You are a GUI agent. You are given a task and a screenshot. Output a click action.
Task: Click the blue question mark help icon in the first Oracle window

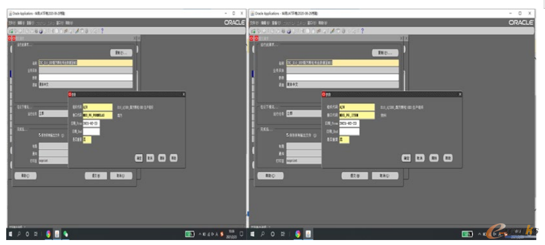(x=102, y=31)
